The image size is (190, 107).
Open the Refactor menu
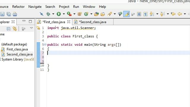18,7
